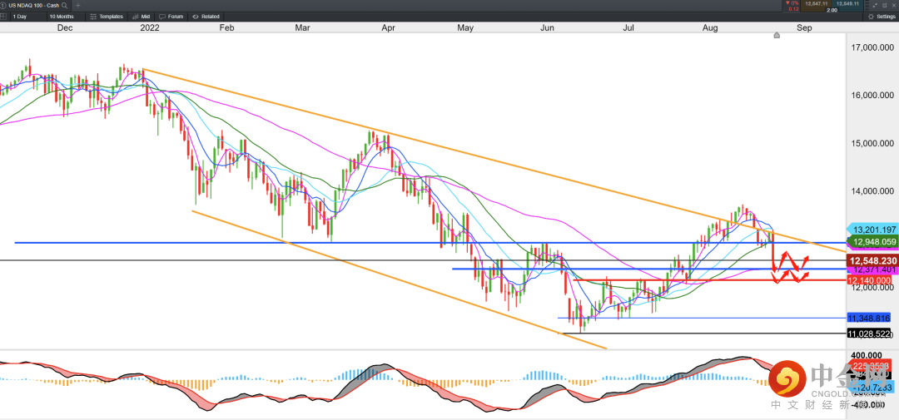This screenshot has height=420, width=899.
Task: Add a new chart tab with plus
Action: click(78, 5)
